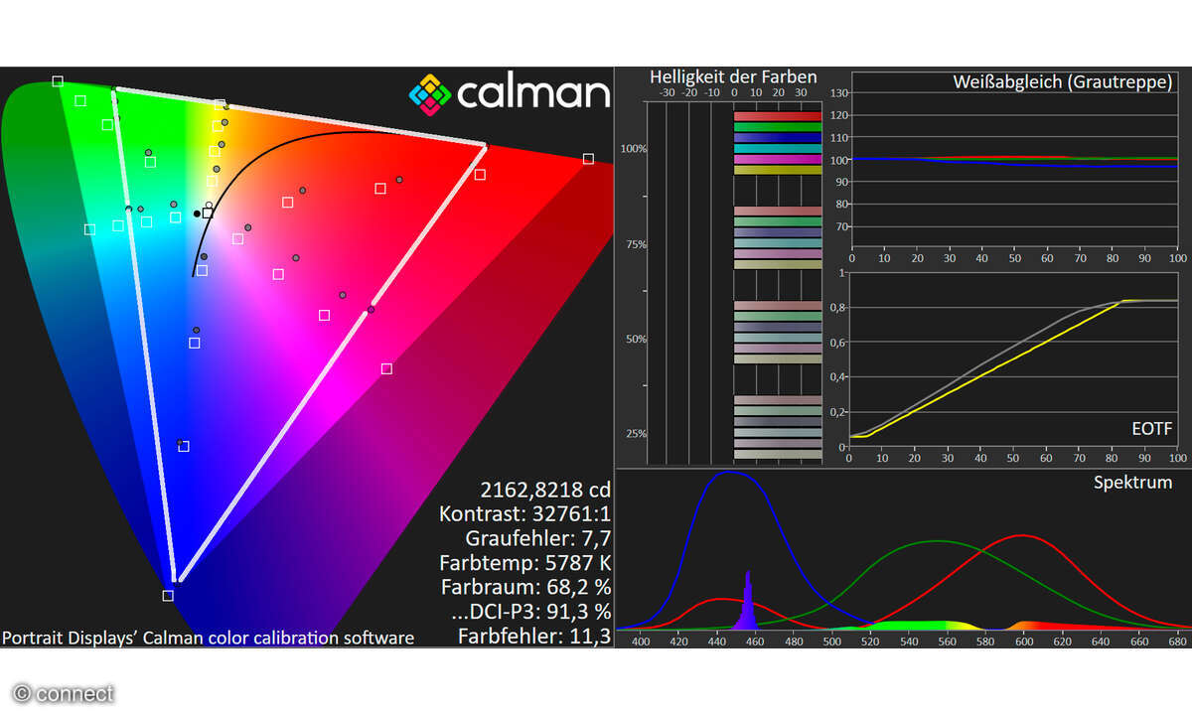Screen dimensions: 1192x715
Task: Click the Farbfehler: 11,3 readout
Action: pos(534,637)
